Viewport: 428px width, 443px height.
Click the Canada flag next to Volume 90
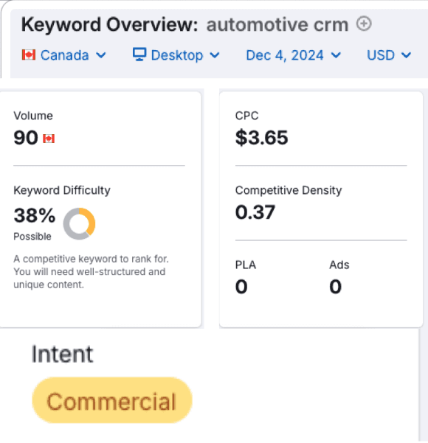(x=49, y=139)
